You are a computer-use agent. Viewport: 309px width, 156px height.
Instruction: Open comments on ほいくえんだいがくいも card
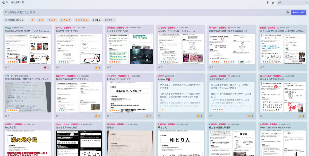click(x=262, y=116)
